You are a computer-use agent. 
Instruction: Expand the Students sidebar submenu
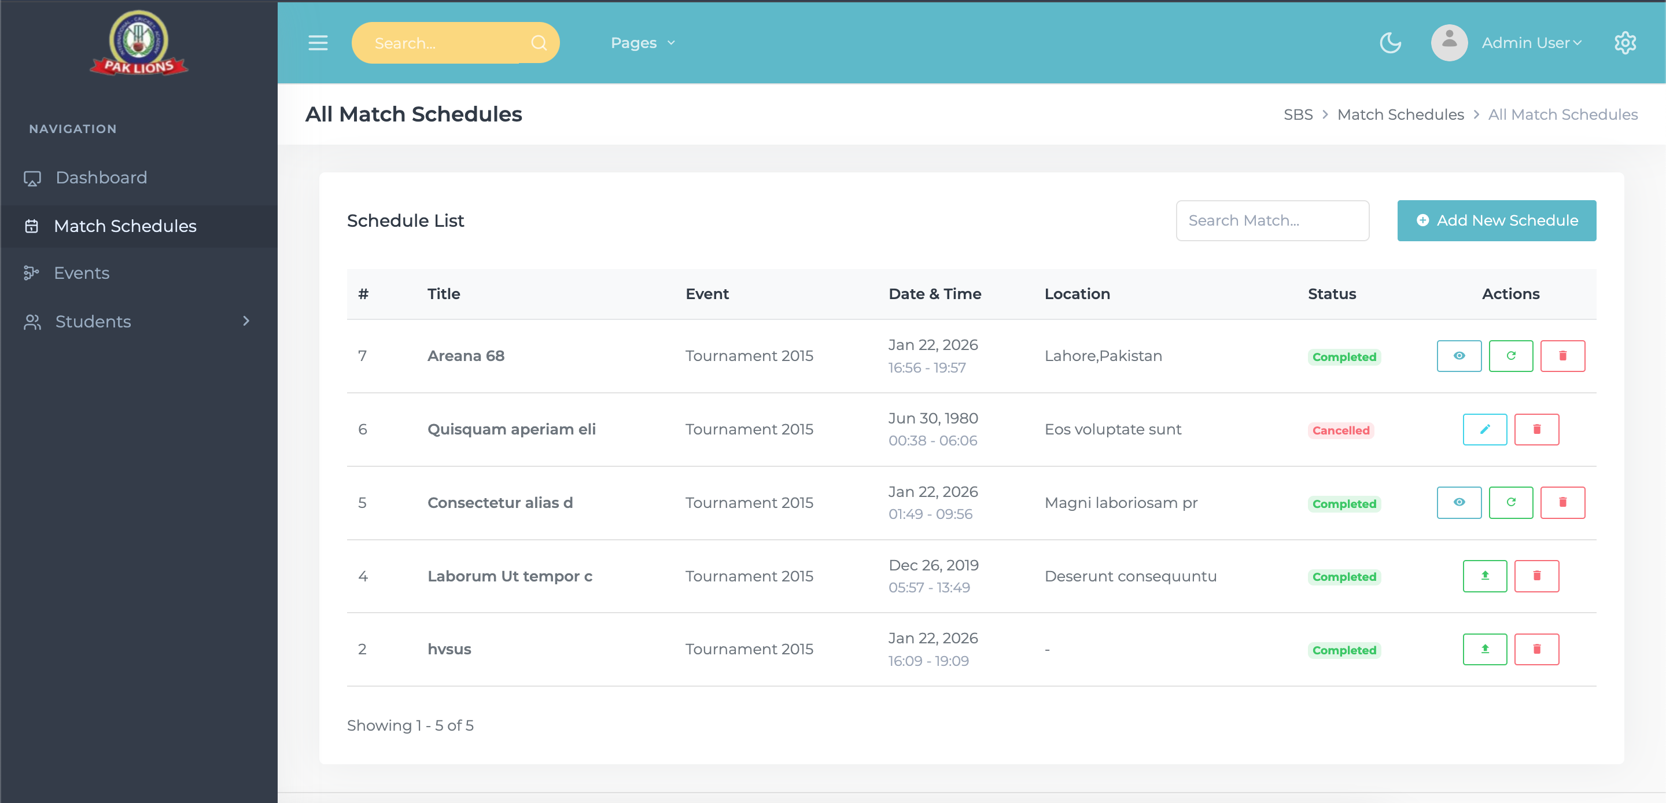[x=245, y=321]
